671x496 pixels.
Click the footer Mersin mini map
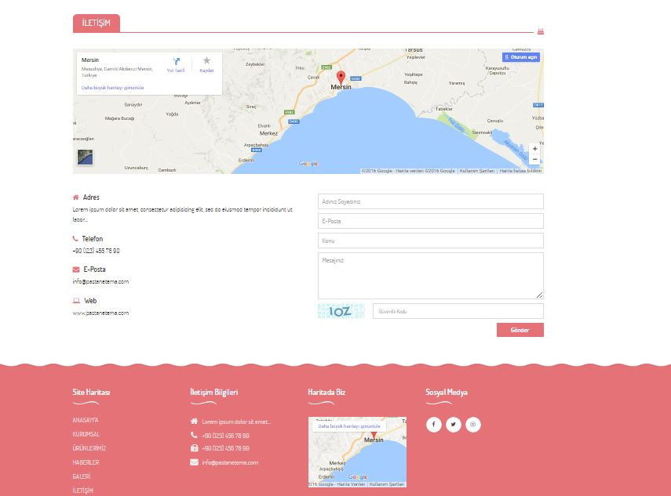pyautogui.click(x=357, y=452)
